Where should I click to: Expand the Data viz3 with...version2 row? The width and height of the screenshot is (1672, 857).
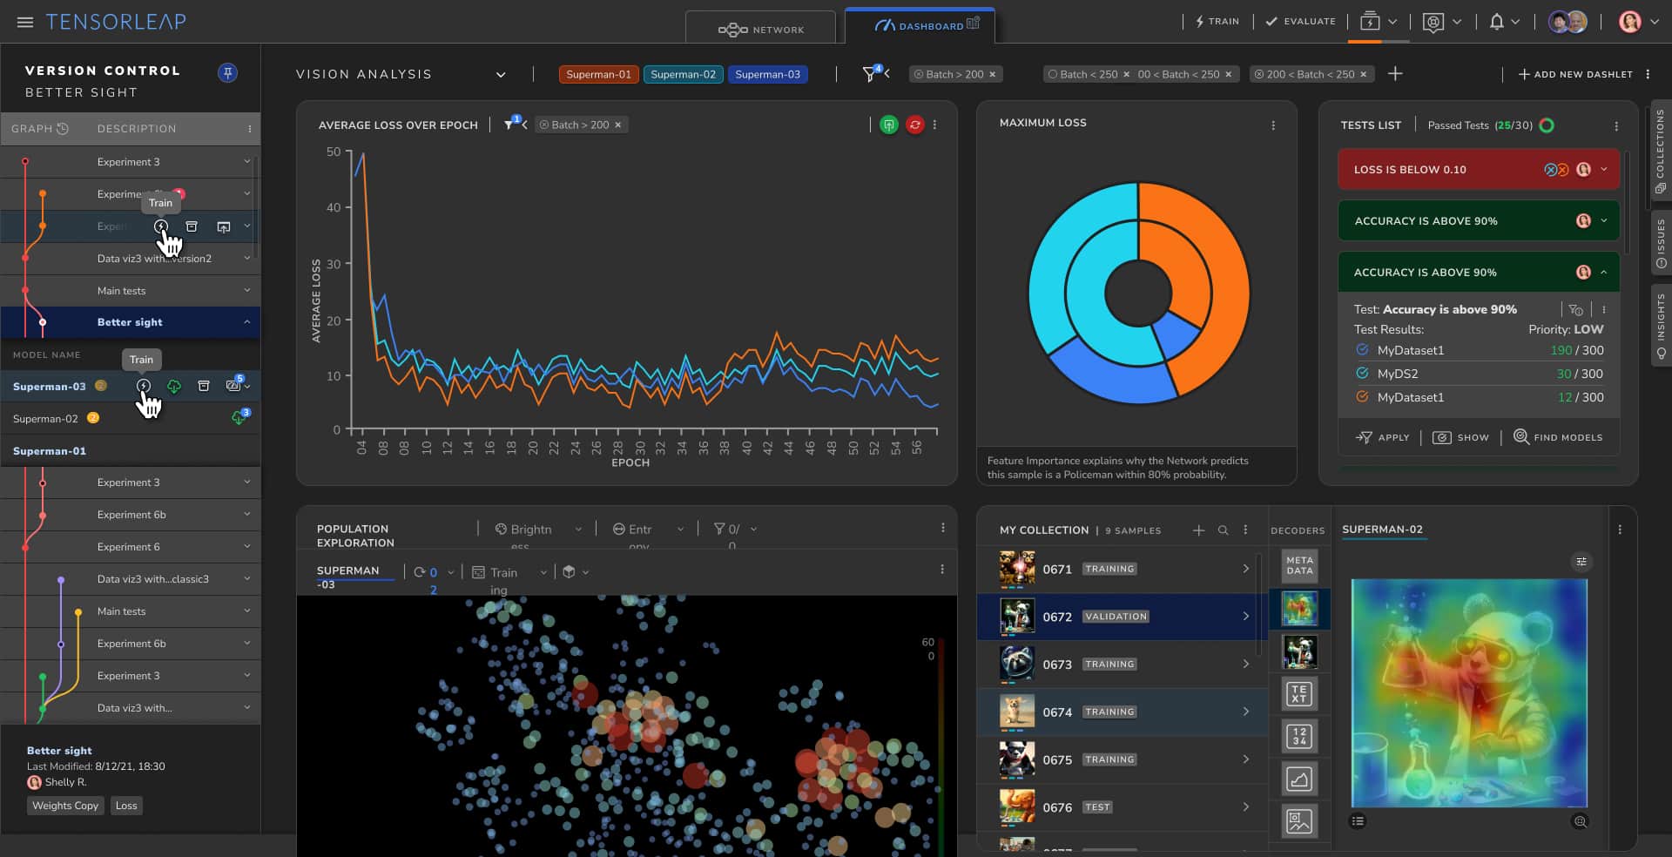[x=247, y=258]
